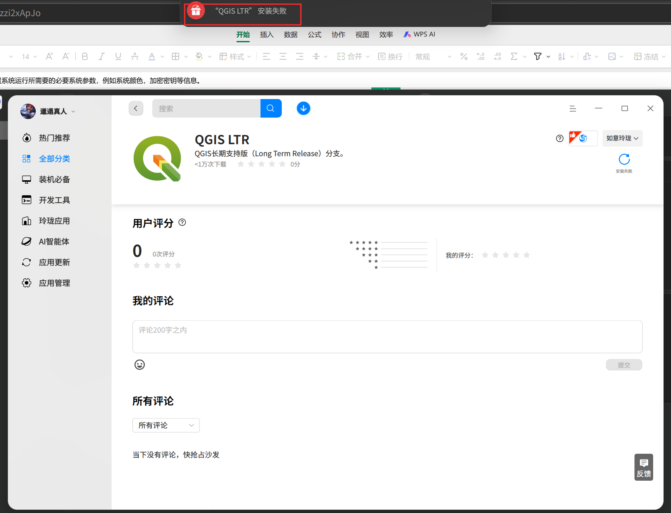This screenshot has width=671, height=513.
Task: Apply strikethrough in the WPS toolbar
Action: point(135,56)
